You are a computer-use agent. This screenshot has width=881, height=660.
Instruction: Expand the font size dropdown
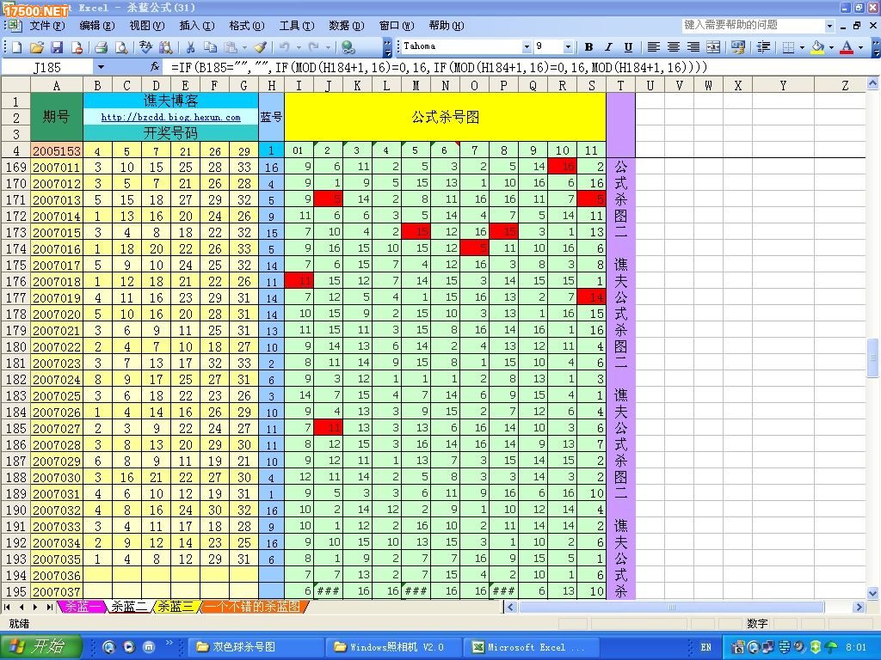coord(568,46)
